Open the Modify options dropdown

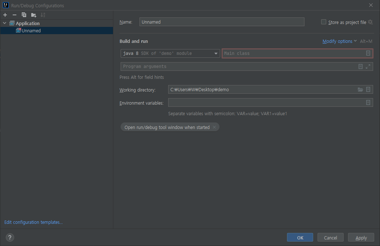339,41
